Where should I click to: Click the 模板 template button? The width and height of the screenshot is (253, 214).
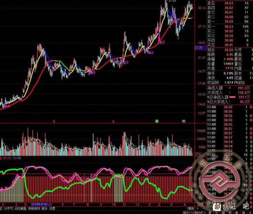(x=191, y=208)
